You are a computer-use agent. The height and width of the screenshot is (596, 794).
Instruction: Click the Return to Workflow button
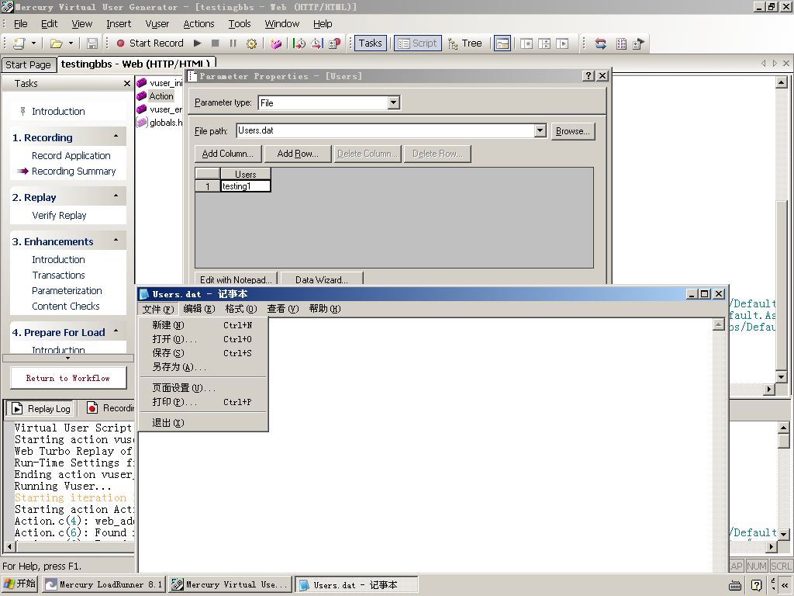pos(68,378)
